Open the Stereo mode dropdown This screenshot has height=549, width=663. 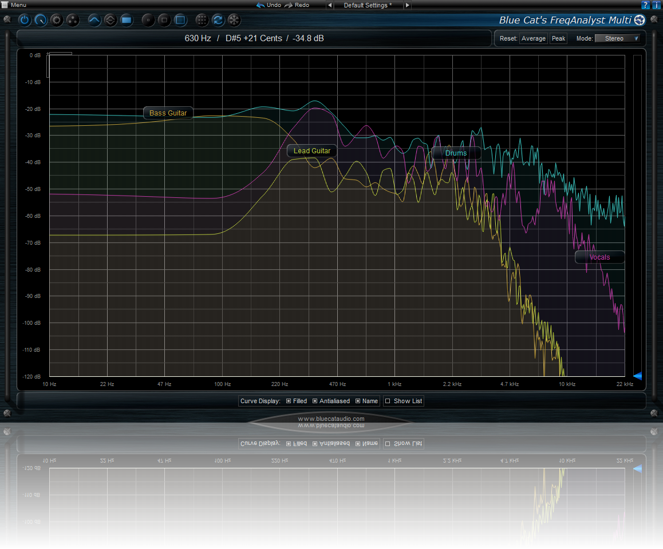617,38
